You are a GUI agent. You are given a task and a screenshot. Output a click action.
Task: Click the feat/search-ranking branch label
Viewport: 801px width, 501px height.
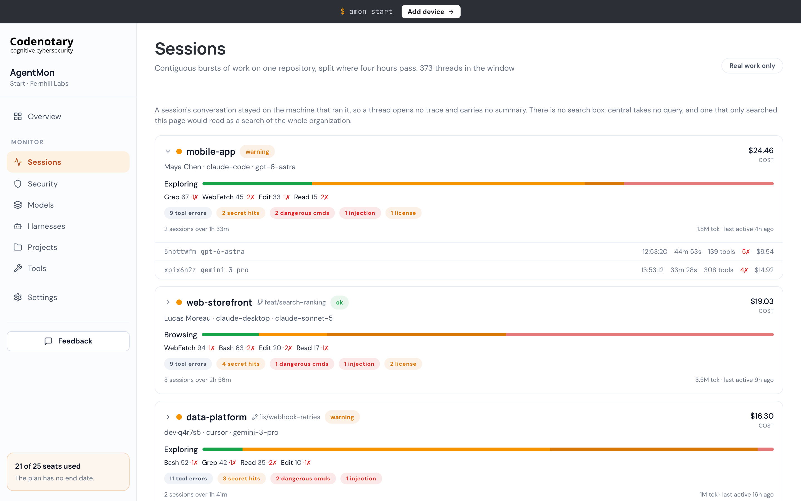click(295, 302)
